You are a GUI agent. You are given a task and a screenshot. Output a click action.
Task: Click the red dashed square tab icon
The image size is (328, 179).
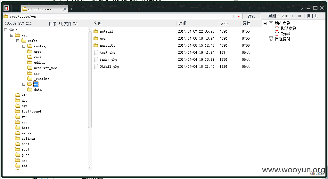tap(16, 9)
